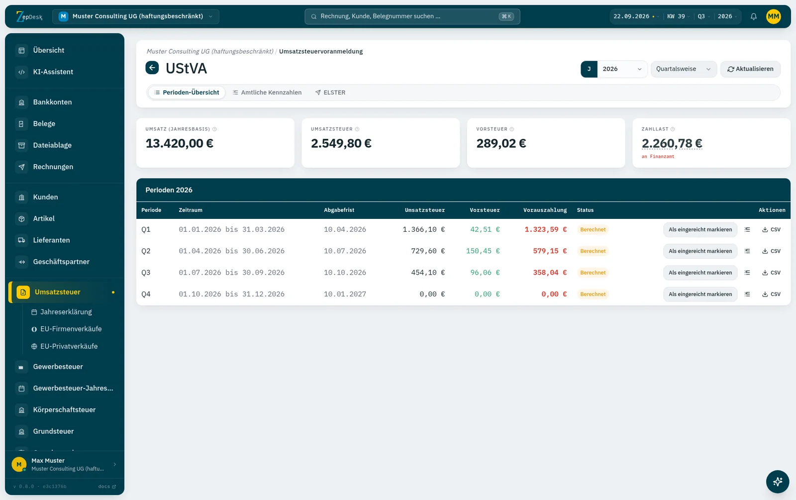The width and height of the screenshot is (796, 500).
Task: Launch the AI sparkle assistant button
Action: [778, 482]
